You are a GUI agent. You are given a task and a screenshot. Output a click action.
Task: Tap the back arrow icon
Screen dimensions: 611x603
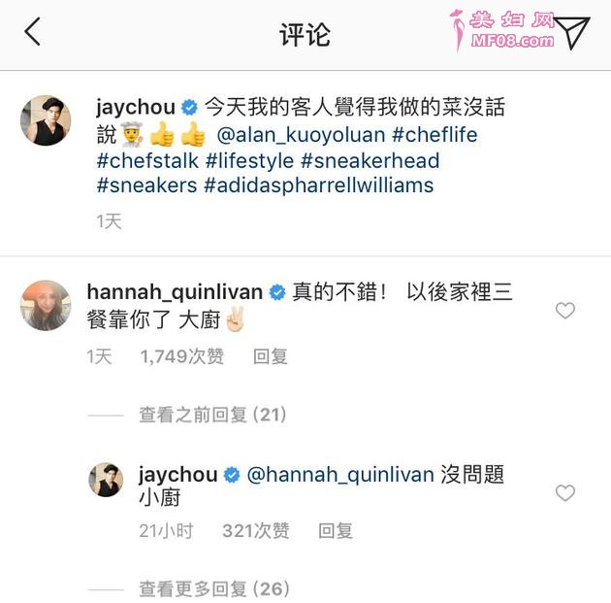pos(33,32)
